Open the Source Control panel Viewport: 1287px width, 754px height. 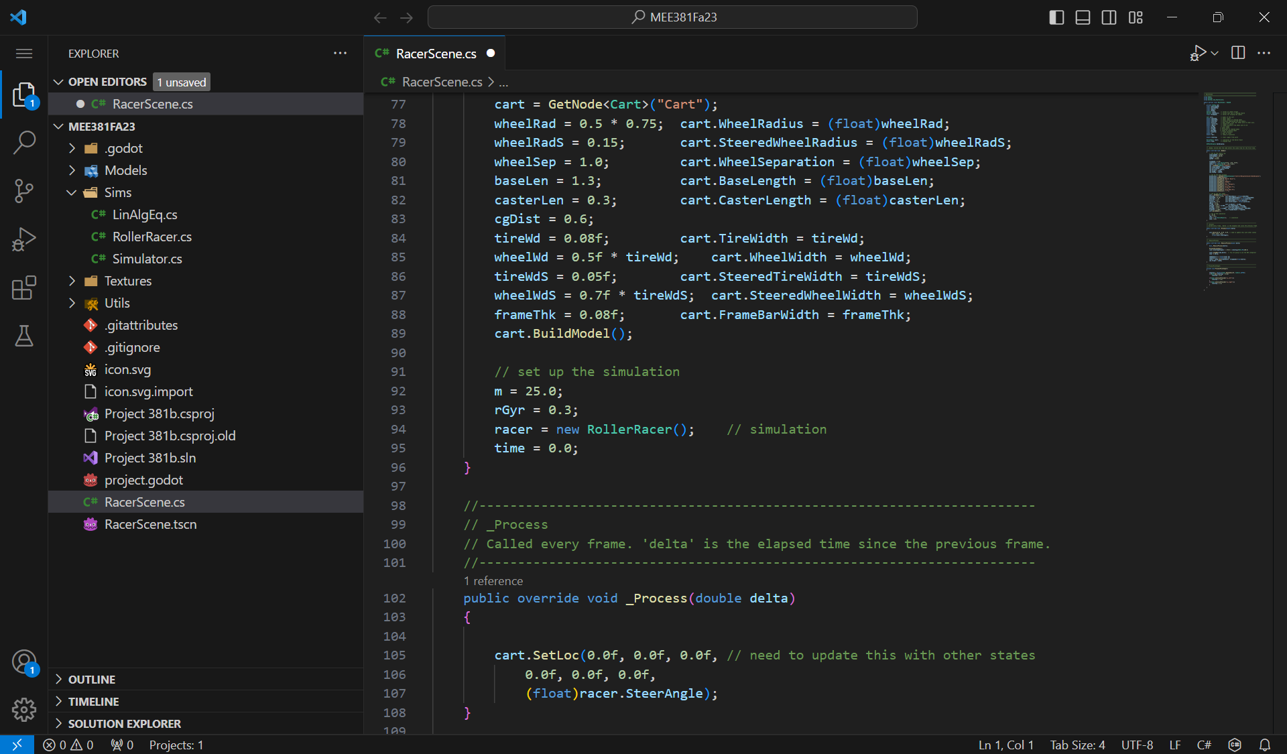pos(24,191)
